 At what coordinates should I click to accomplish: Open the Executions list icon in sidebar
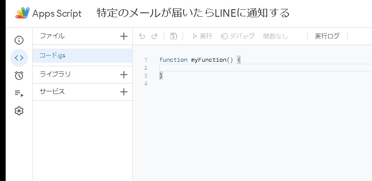click(x=19, y=93)
